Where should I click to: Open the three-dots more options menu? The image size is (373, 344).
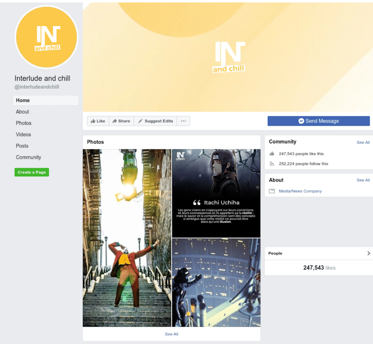click(183, 121)
